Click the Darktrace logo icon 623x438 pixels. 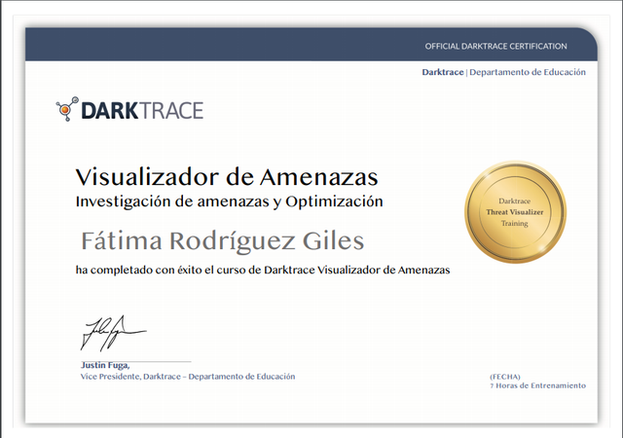67,108
